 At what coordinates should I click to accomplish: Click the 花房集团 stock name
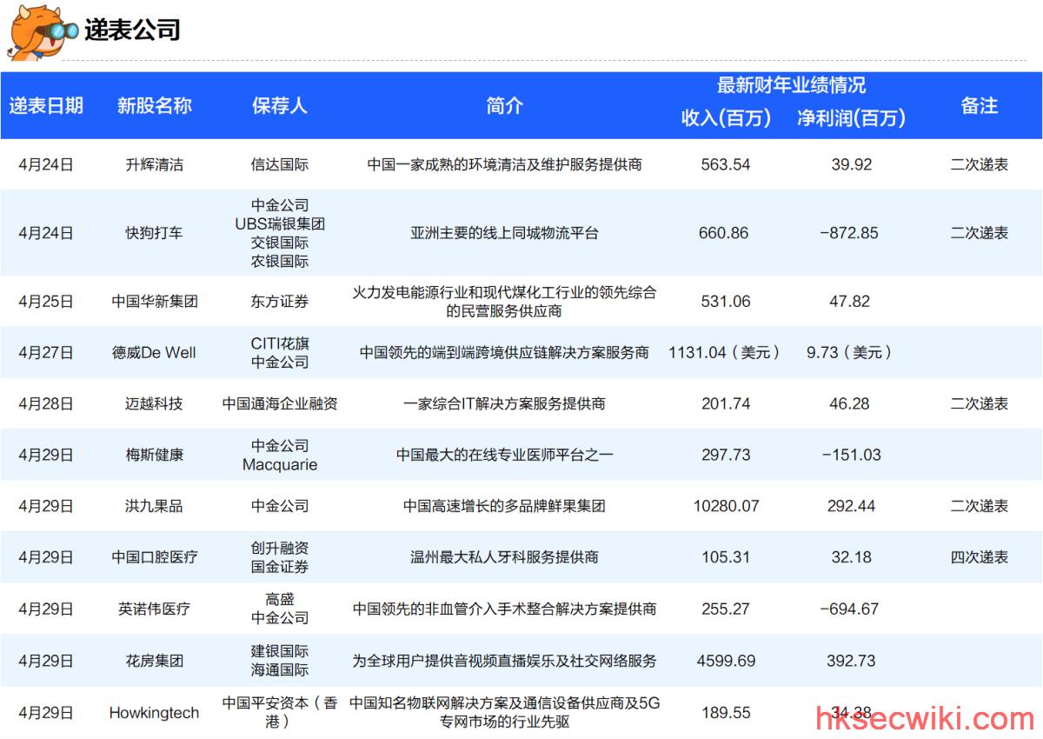(155, 661)
